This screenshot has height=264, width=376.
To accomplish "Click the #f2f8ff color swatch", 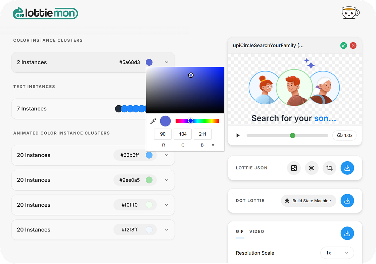I will click(x=149, y=229).
